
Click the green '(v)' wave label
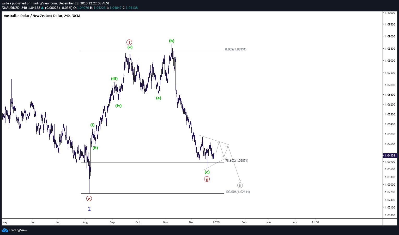(130, 47)
